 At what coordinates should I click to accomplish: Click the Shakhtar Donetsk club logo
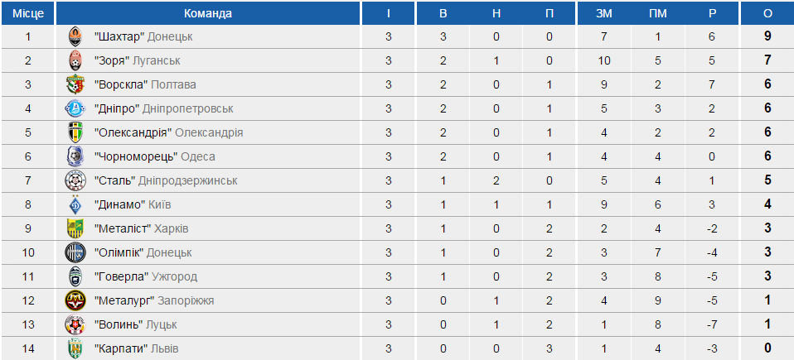pyautogui.click(x=75, y=36)
